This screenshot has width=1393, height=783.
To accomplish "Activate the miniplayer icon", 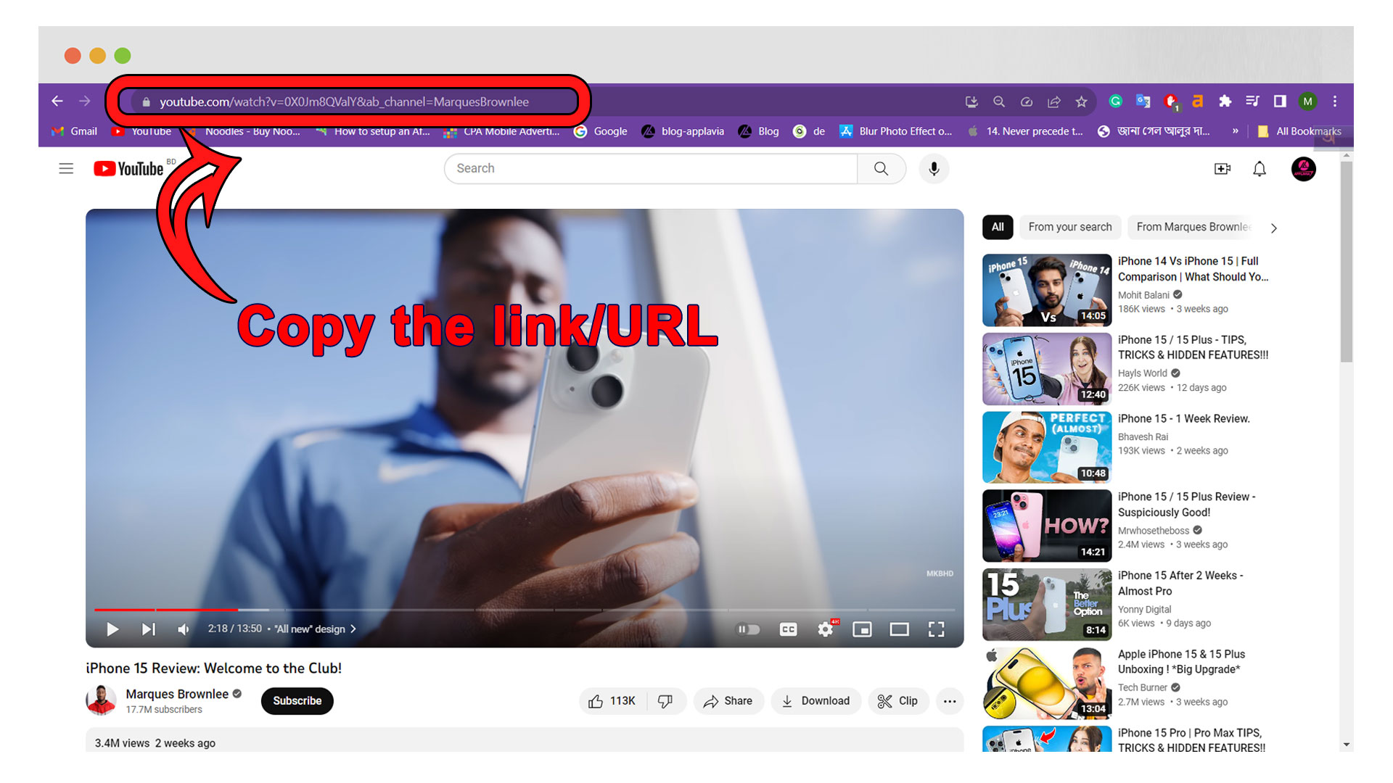I will coord(862,629).
